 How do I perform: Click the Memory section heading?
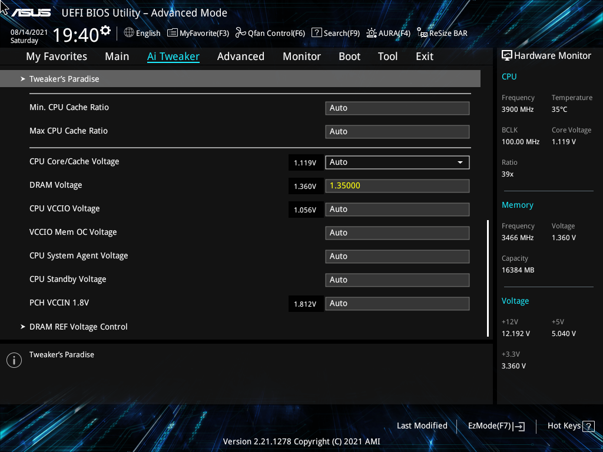coord(517,205)
